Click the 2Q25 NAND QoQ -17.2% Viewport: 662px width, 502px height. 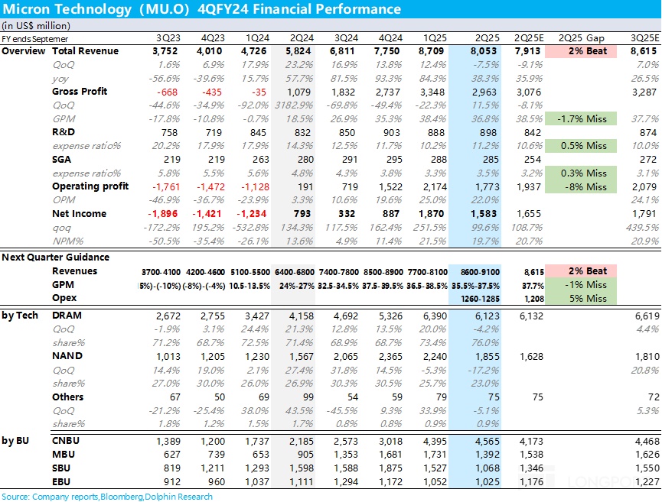(483, 370)
